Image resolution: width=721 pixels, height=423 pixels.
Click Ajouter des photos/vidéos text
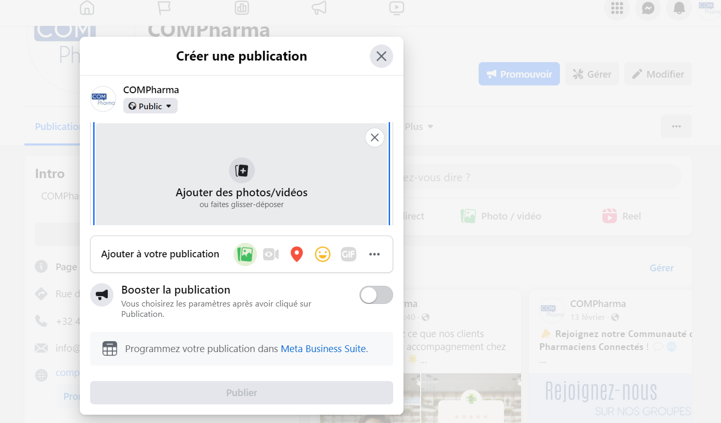click(241, 193)
